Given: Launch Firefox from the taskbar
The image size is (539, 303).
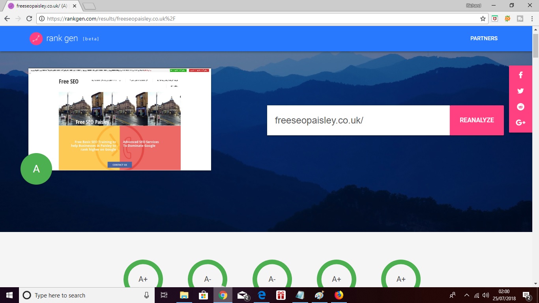Looking at the screenshot, I should pos(339,295).
